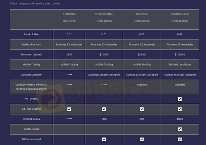
Task: Select the BUSINESS account column header
Action: point(142,14)
